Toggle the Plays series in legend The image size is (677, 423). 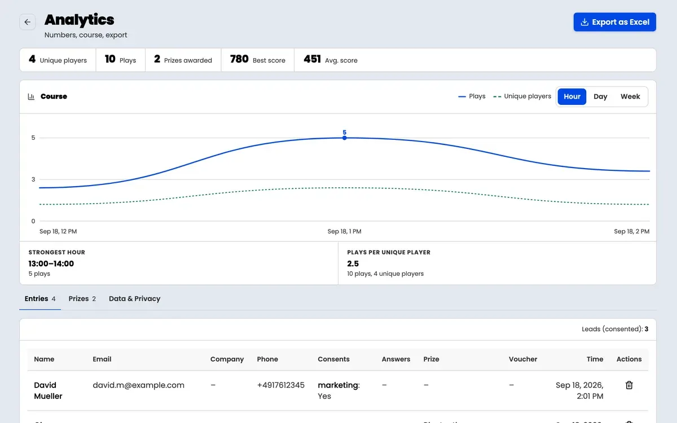click(x=472, y=96)
